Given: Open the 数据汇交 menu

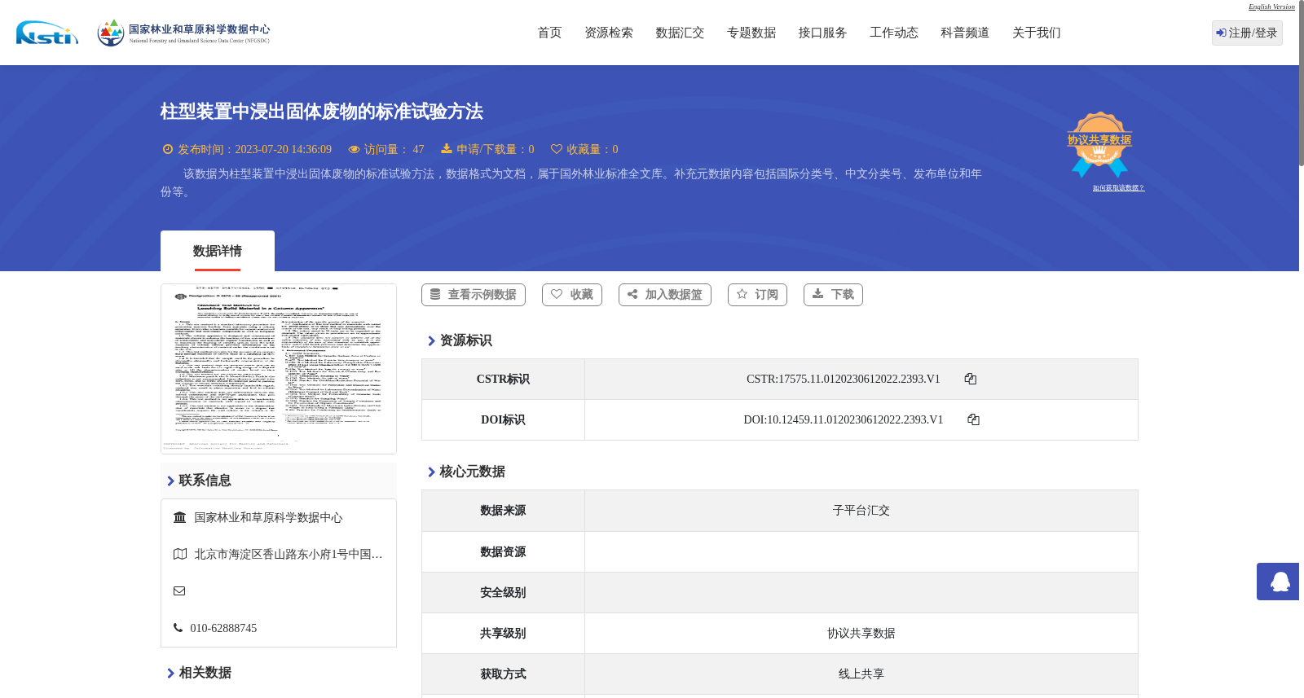Looking at the screenshot, I should click(680, 33).
